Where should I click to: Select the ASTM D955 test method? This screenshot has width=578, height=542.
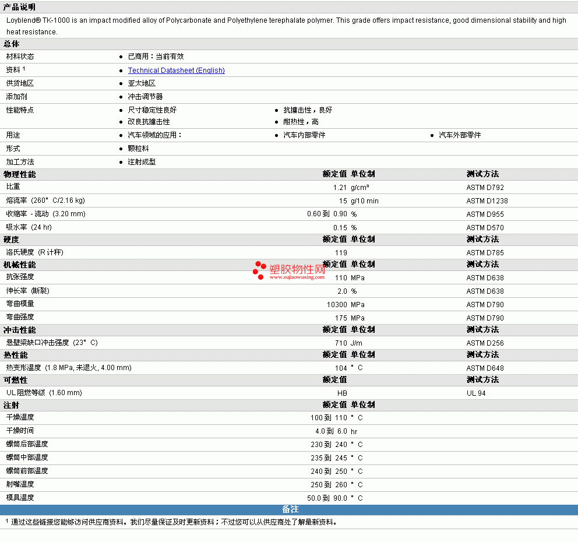click(x=485, y=214)
